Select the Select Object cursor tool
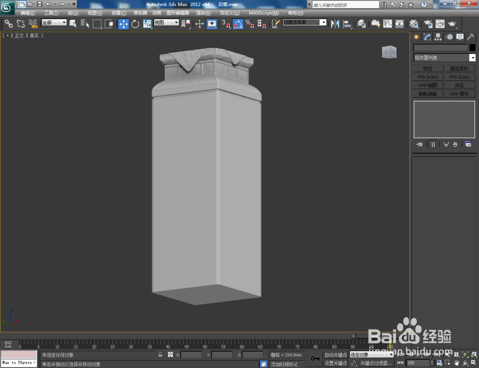479x368 pixels. coord(73,24)
